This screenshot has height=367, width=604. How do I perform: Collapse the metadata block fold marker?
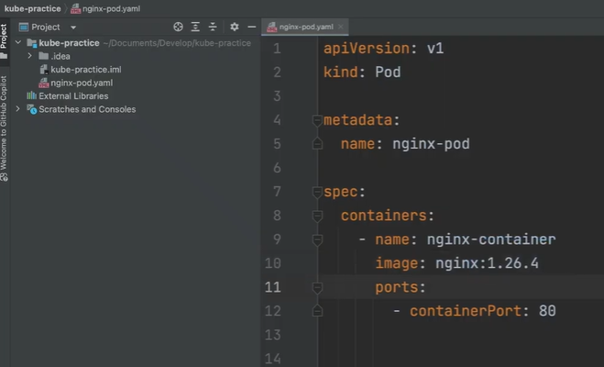tap(317, 121)
